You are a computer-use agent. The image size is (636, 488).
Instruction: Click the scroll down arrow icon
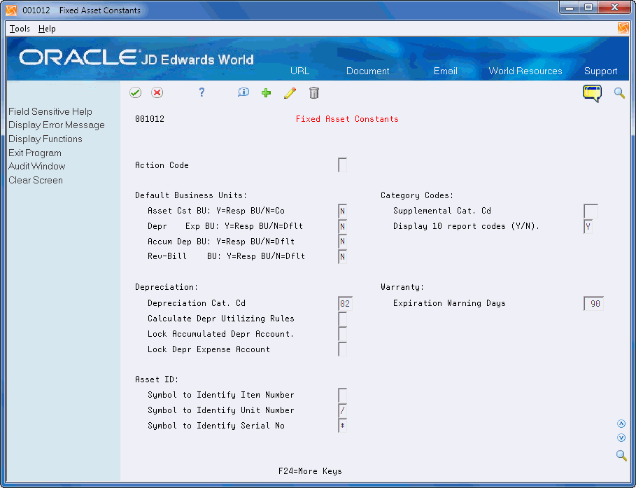(x=621, y=438)
